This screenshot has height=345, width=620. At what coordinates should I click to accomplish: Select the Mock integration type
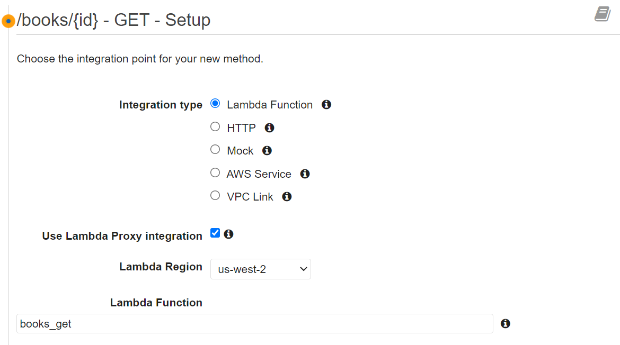pyautogui.click(x=215, y=149)
